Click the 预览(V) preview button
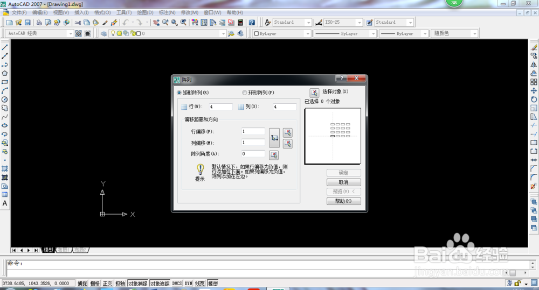This screenshot has width=539, height=290. click(344, 192)
